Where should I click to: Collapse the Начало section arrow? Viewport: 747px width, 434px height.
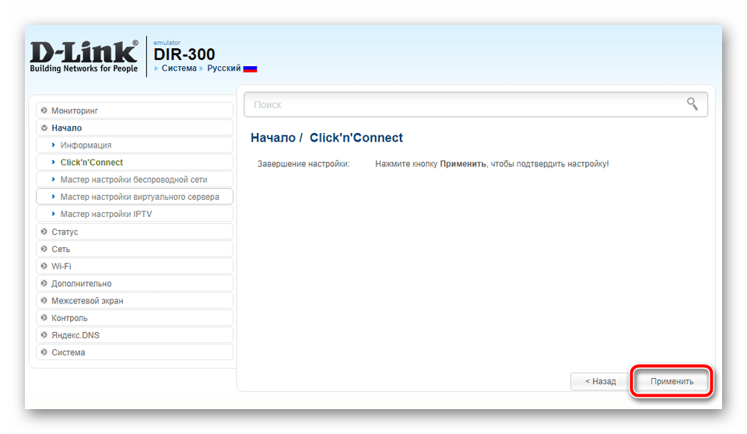pyautogui.click(x=44, y=128)
